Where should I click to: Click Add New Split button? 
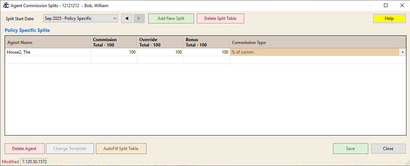coord(171,18)
